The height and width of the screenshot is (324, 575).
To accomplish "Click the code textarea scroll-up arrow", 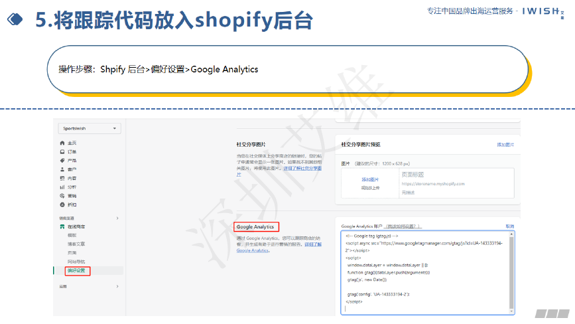I will point(511,234).
